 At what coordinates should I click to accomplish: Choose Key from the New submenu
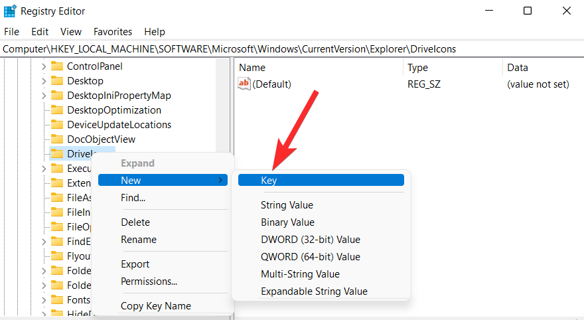tap(321, 181)
